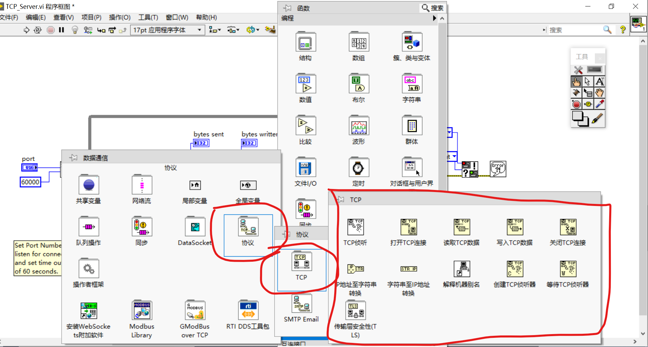Toggle pin on 函数 palette

pyautogui.click(x=287, y=8)
